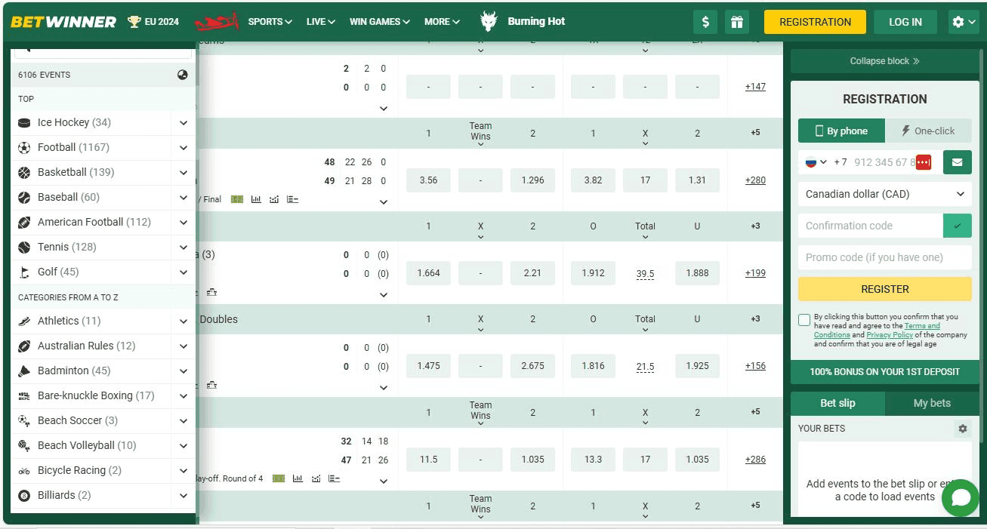Expand the Ice Hockey category
This screenshot has height=529, width=987.
[x=184, y=123]
